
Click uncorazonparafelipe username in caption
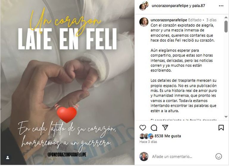tap(169, 20)
